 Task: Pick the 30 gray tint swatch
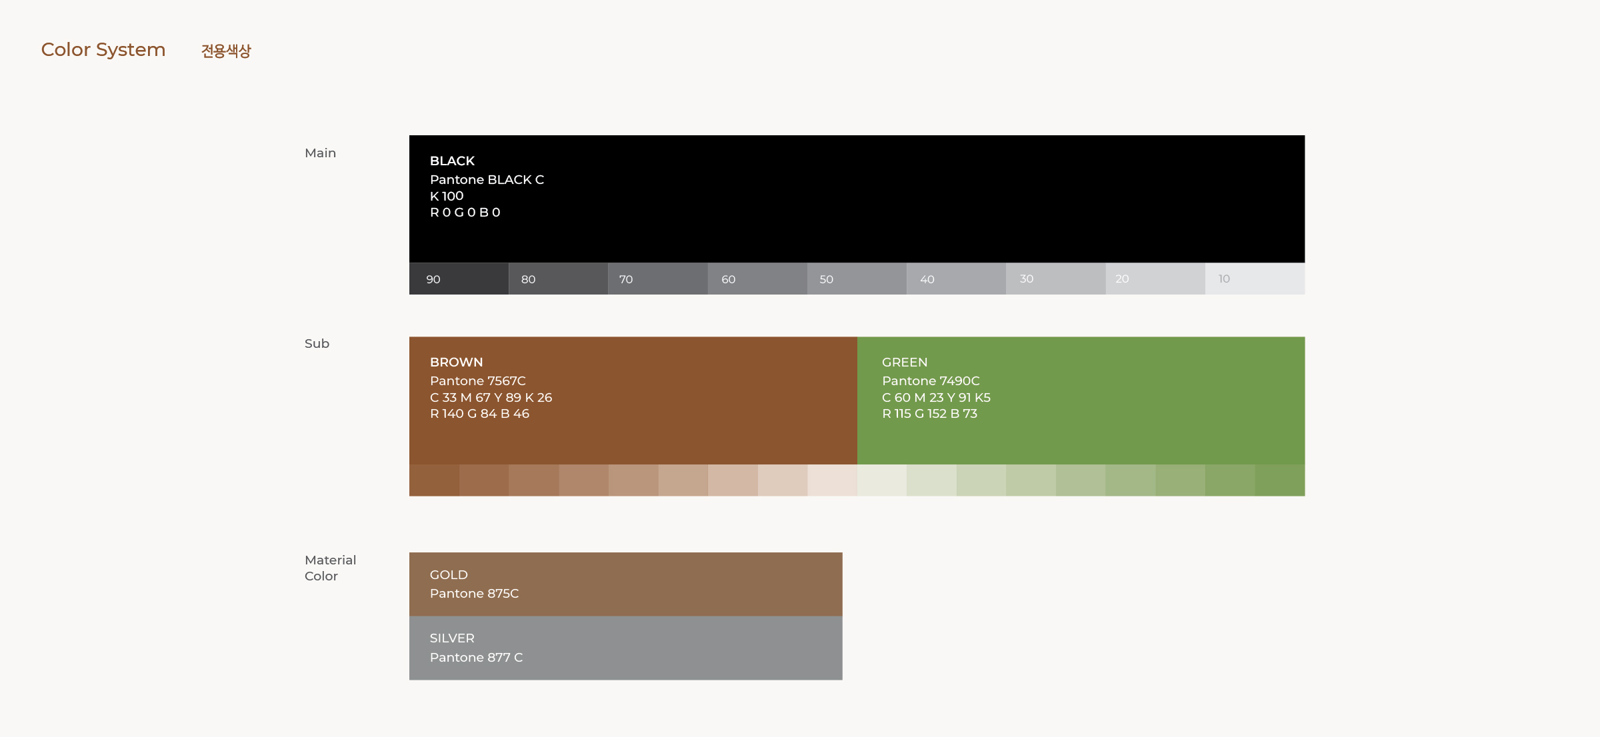(x=1055, y=279)
